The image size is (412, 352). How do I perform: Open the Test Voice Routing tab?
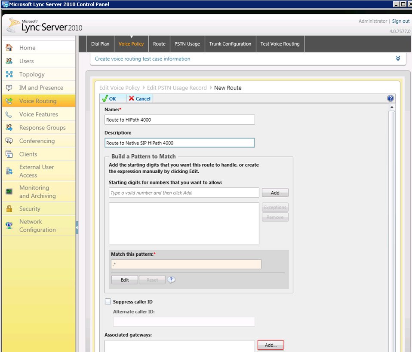point(280,44)
